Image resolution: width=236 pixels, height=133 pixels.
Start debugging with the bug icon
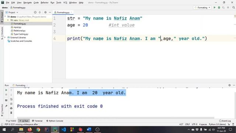219,7
